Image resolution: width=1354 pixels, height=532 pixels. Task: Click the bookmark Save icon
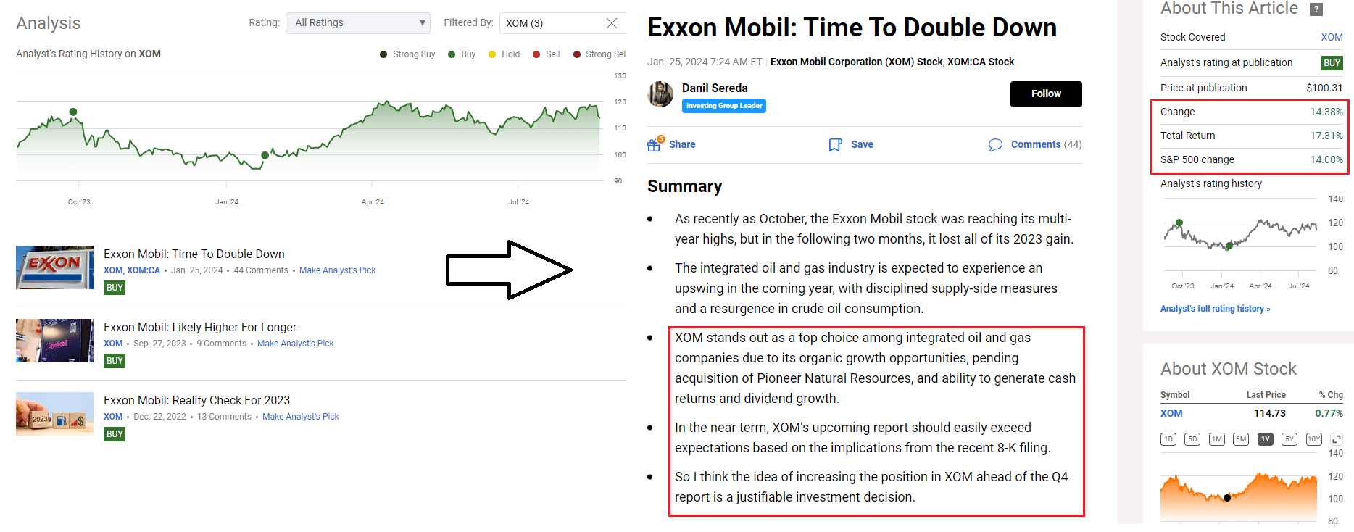click(x=835, y=145)
